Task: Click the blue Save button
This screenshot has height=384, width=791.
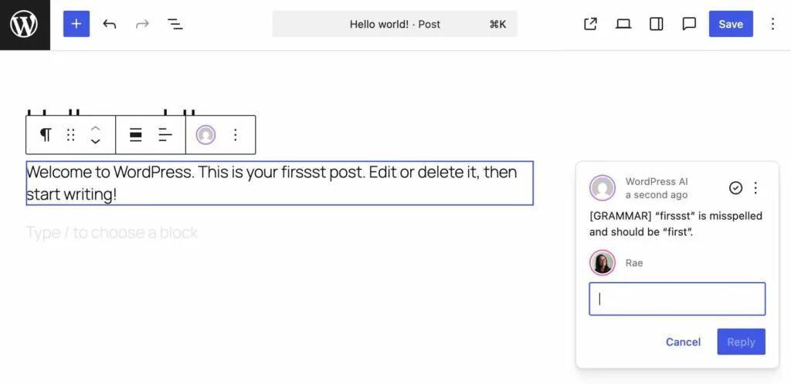Action: click(x=730, y=24)
